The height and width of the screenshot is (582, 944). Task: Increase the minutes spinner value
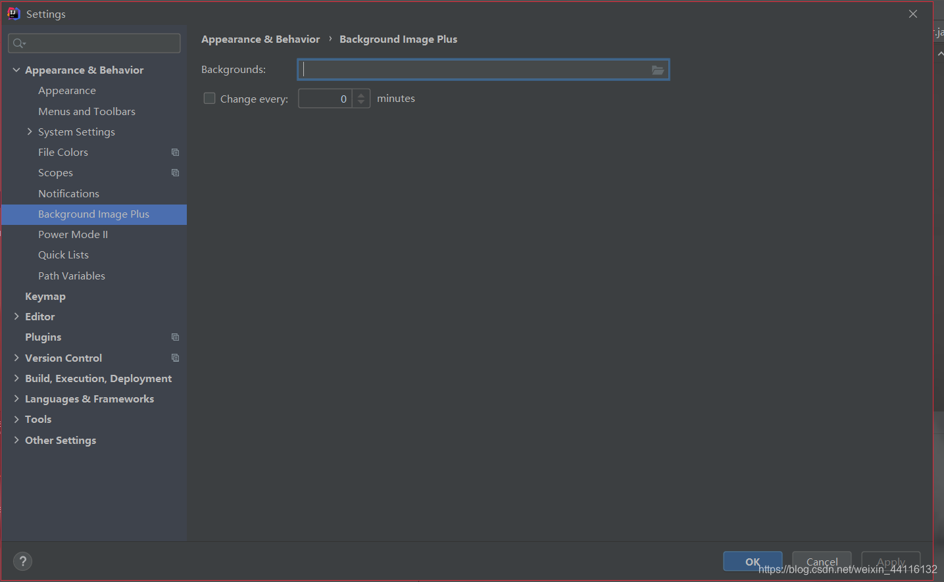coord(361,95)
